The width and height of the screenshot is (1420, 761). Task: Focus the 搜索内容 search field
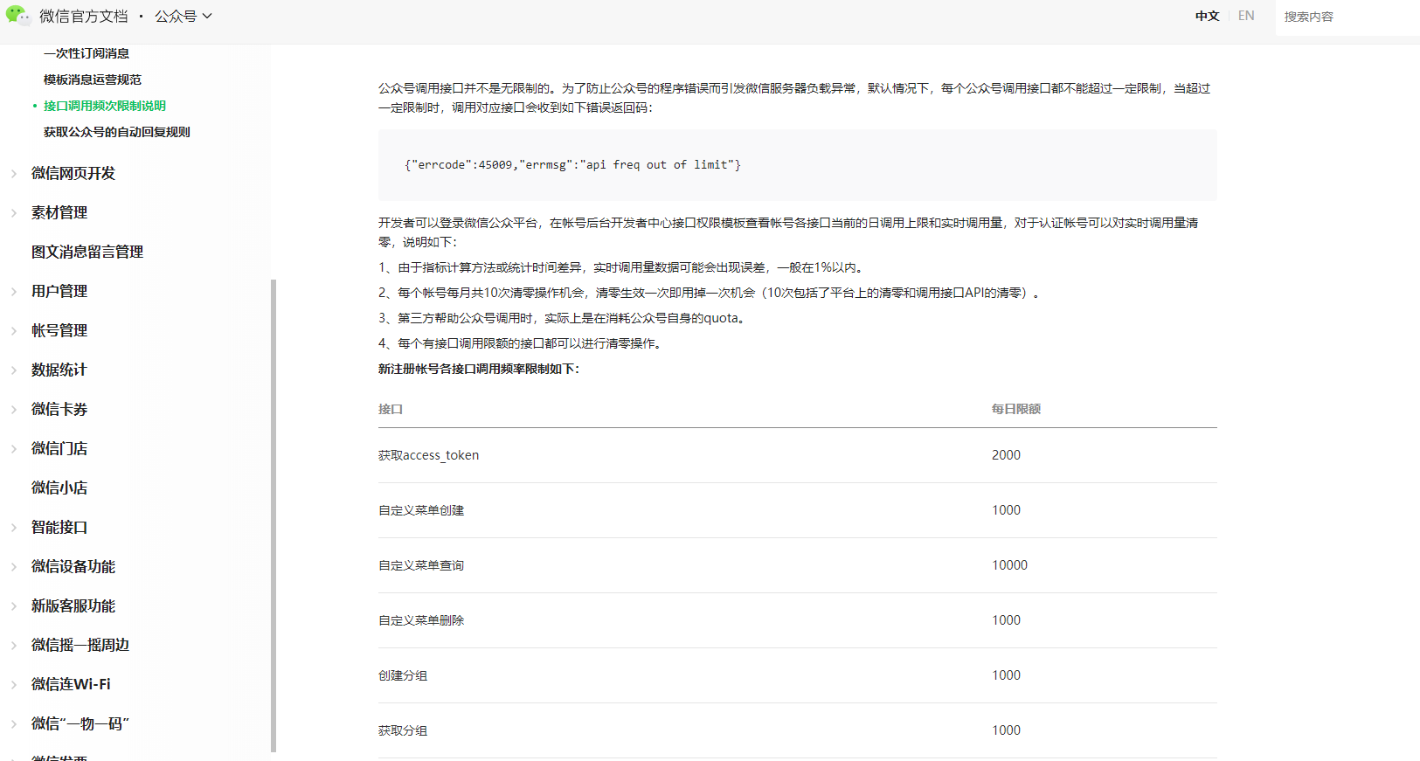pyautogui.click(x=1347, y=17)
